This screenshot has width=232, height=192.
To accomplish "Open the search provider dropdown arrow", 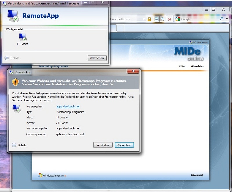I will tap(227, 19).
